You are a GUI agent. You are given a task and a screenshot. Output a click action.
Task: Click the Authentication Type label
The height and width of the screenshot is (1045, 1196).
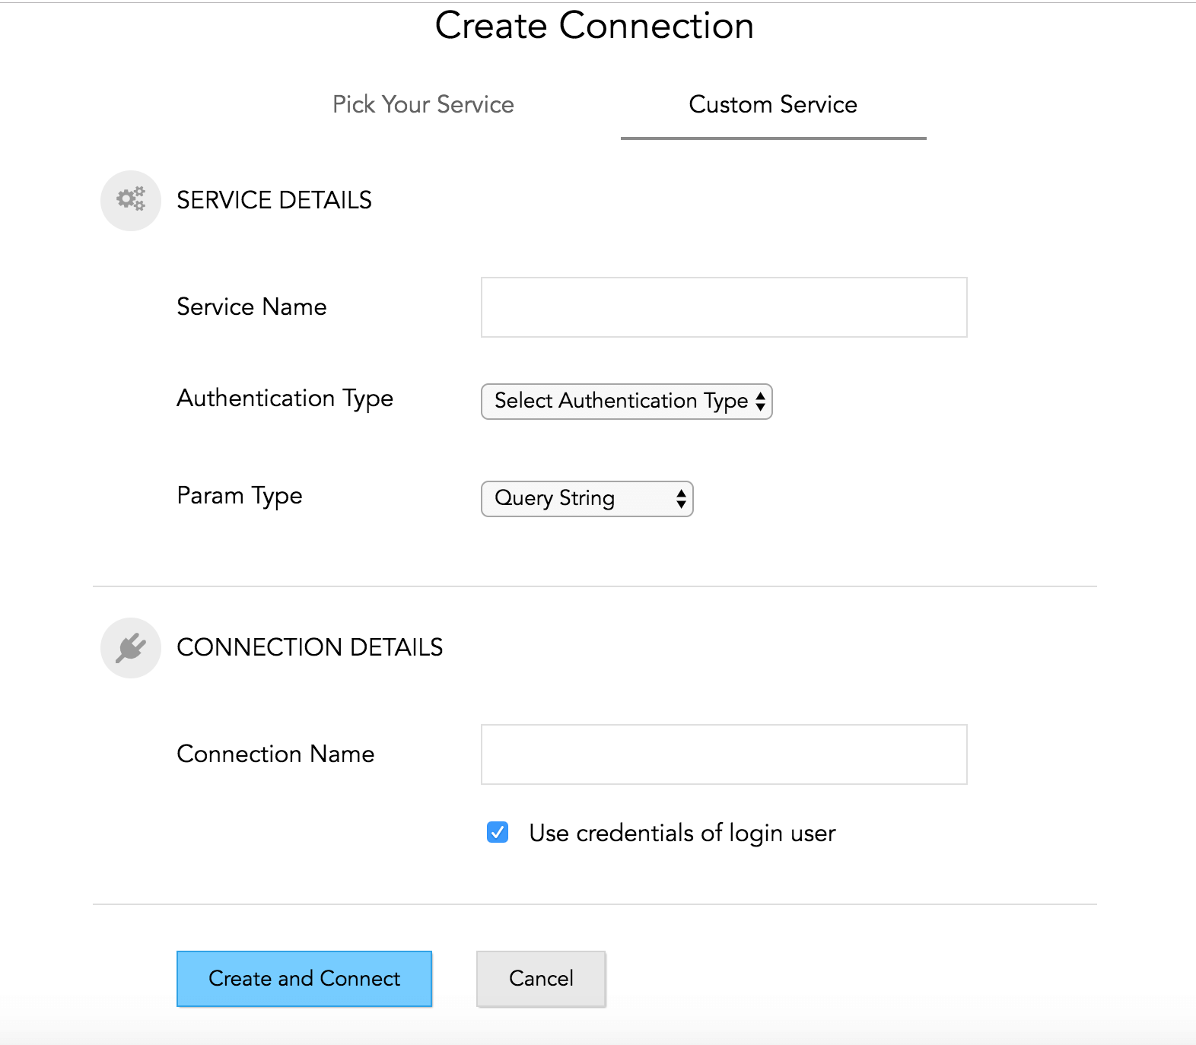[285, 399]
